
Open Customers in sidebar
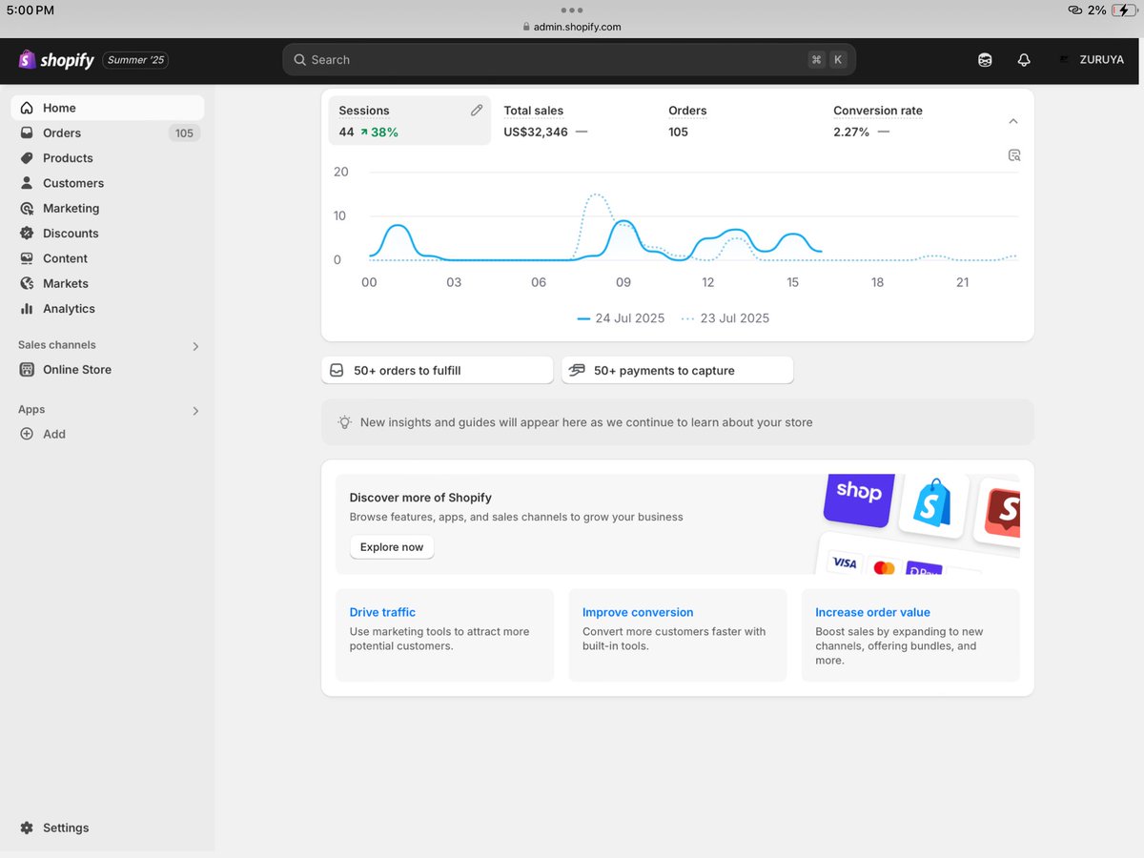pyautogui.click(x=107, y=183)
